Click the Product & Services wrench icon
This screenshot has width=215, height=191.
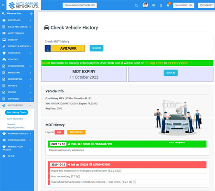[4, 46]
